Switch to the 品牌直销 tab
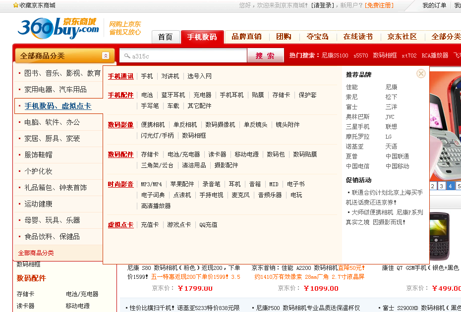This screenshot has height=312, width=461. point(247,37)
